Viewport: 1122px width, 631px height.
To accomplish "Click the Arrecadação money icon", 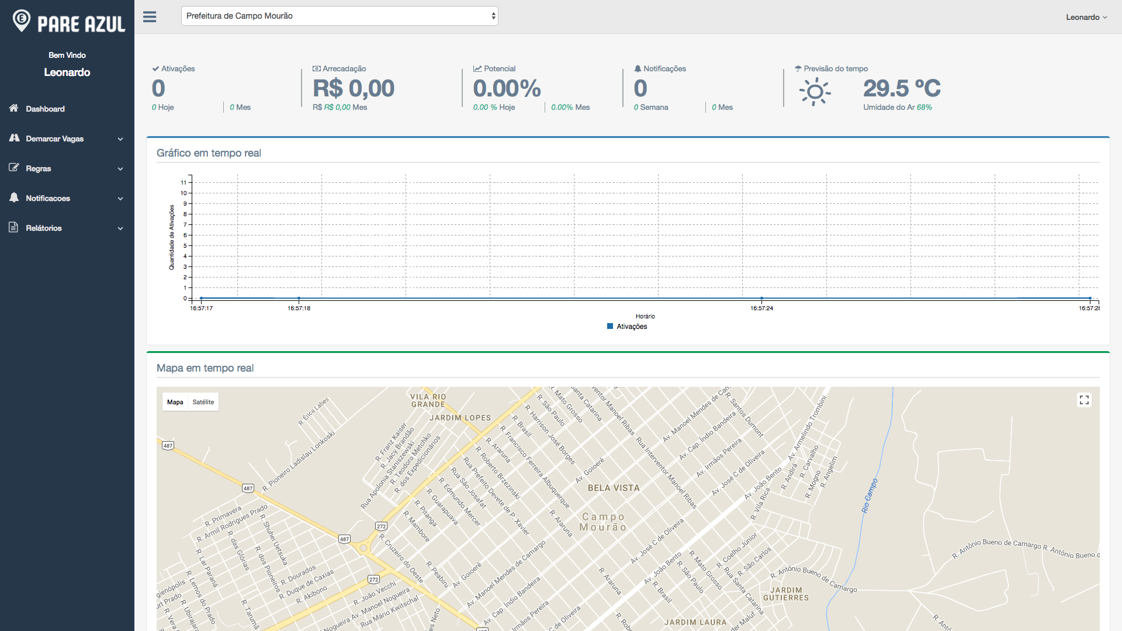I will click(317, 68).
